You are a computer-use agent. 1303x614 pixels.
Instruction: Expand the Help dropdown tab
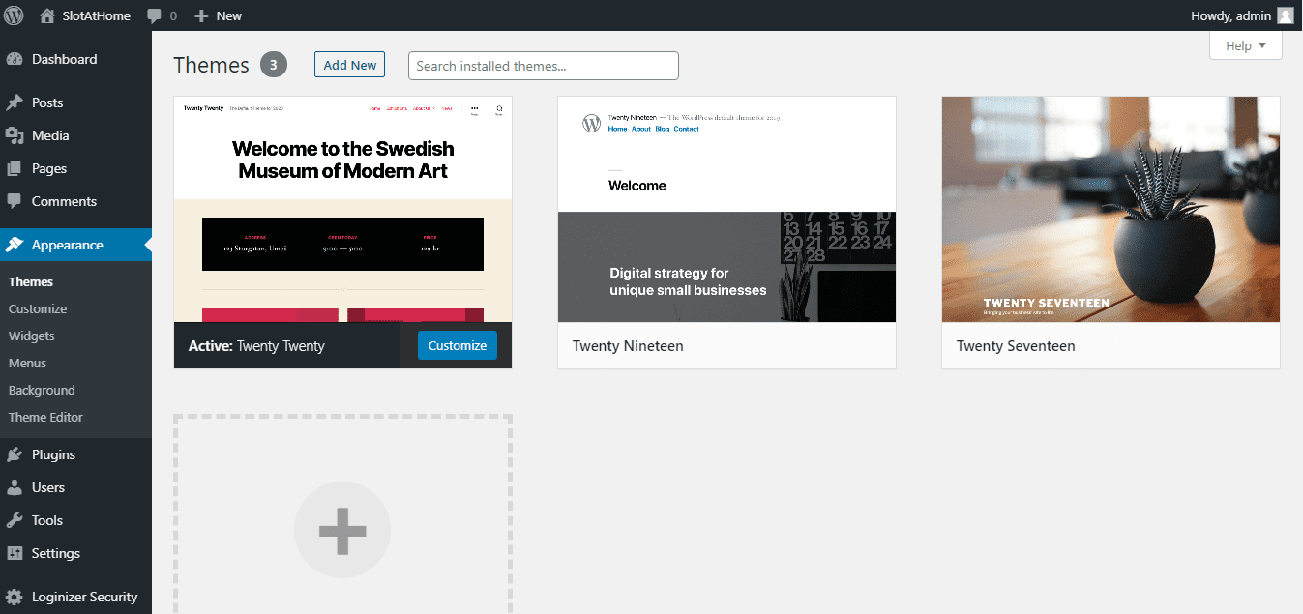[1245, 45]
